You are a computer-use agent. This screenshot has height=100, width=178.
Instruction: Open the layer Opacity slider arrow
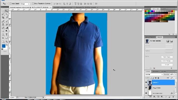tap(175, 74)
